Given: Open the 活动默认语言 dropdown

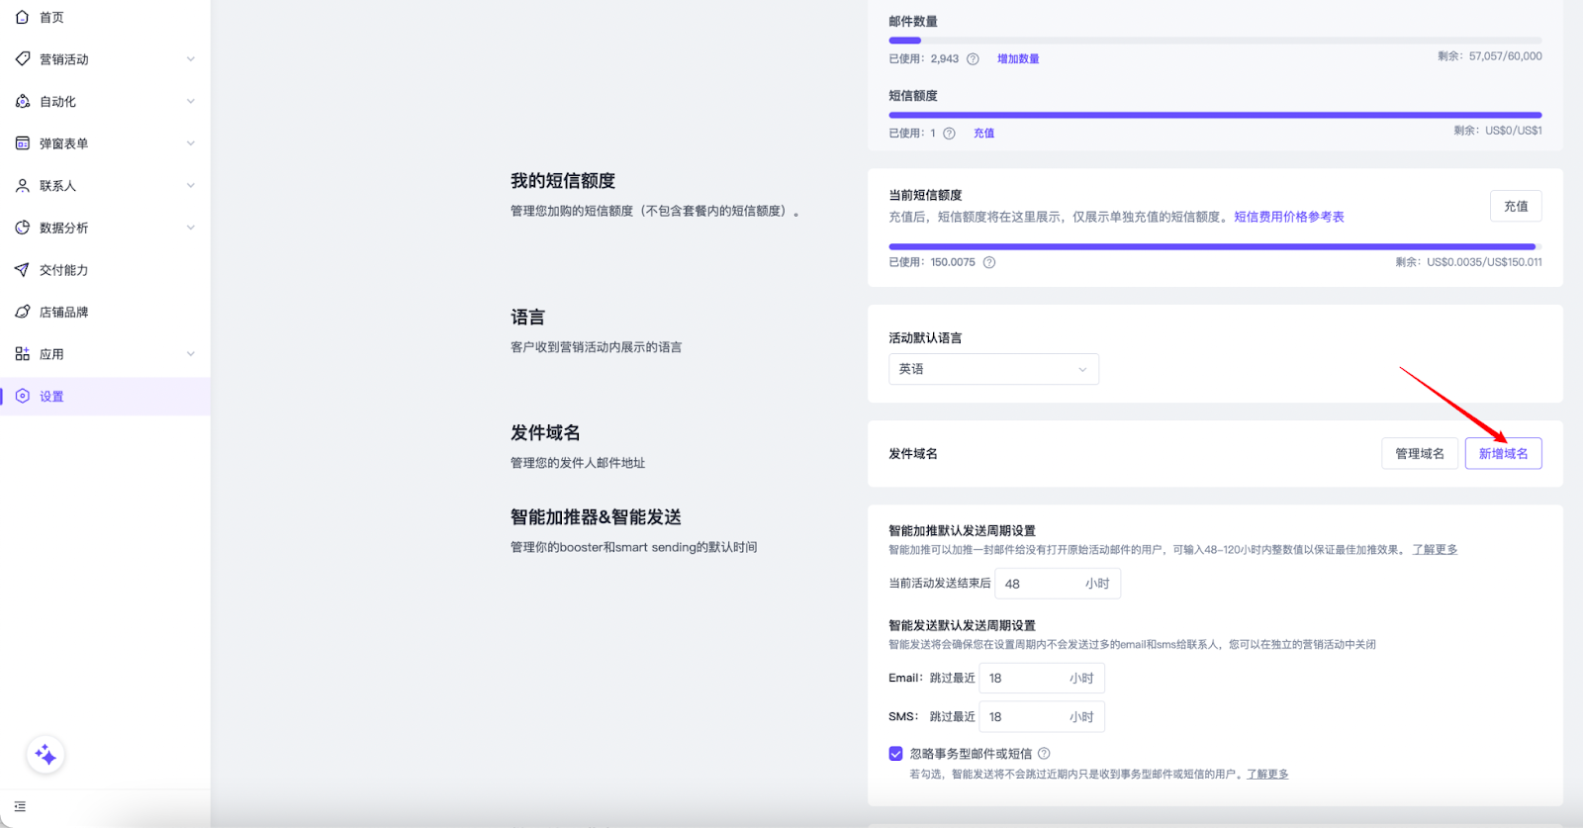Looking at the screenshot, I should coord(993,369).
